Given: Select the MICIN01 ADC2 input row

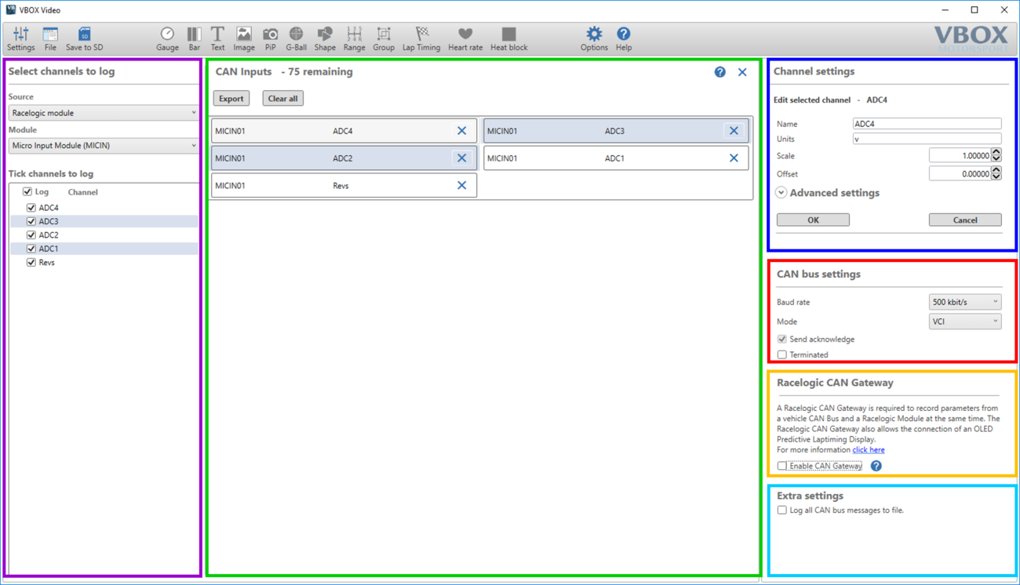Looking at the screenshot, I should pyautogui.click(x=344, y=158).
